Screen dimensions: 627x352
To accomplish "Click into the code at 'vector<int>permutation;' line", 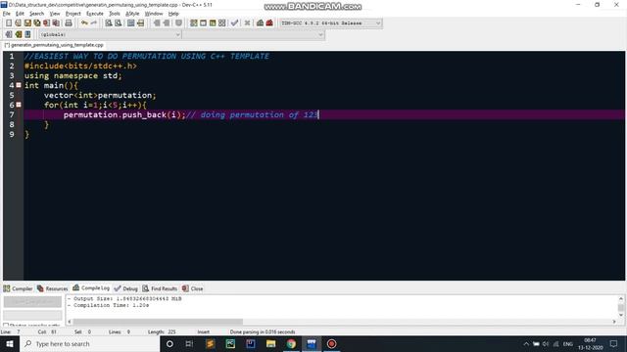I will tap(100, 96).
